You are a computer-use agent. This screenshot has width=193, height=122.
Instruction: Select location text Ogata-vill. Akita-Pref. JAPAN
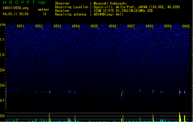tap(121, 7)
